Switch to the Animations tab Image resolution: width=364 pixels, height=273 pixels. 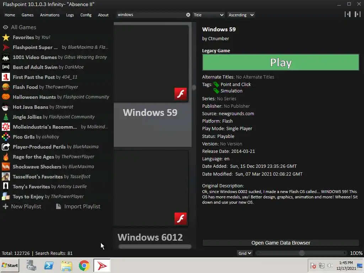tap(50, 15)
